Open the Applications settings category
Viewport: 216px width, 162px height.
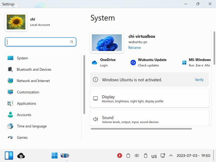coord(26,103)
